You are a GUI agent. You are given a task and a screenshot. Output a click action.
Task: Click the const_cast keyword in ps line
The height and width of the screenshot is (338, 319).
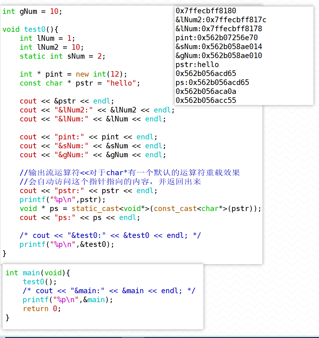point(175,209)
